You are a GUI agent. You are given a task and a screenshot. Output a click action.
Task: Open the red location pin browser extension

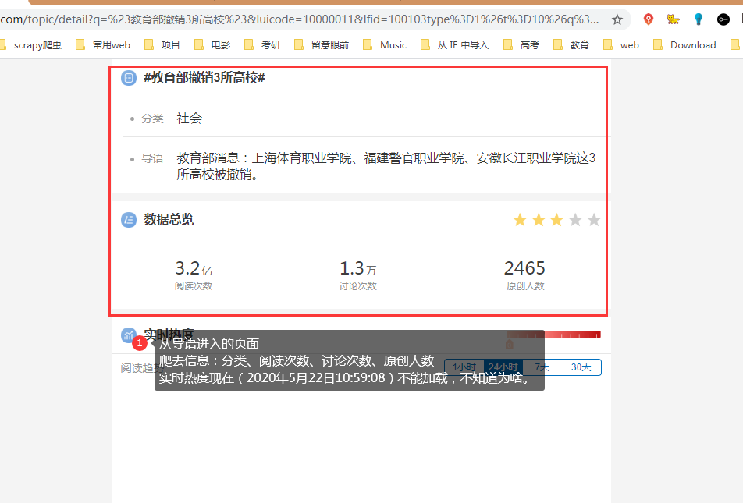coord(648,19)
